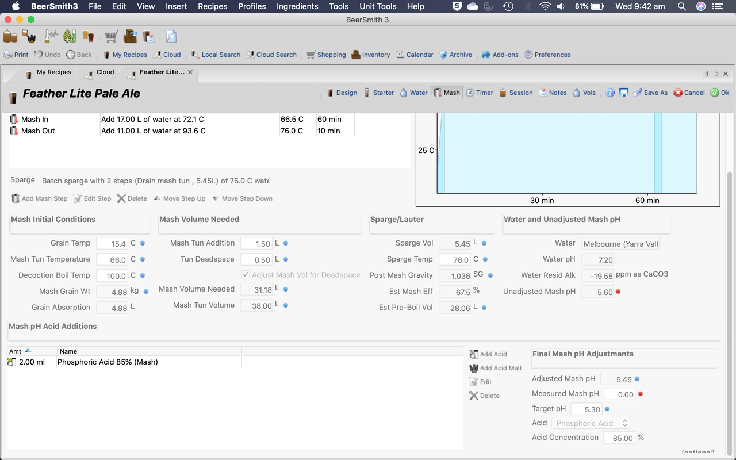The image size is (736, 460).
Task: Open the Archive
Action: tap(455, 55)
